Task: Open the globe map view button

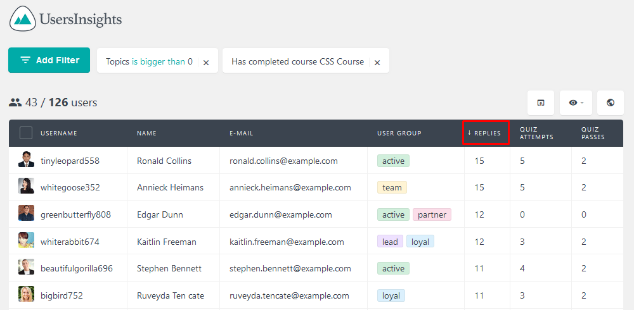Action: click(611, 102)
